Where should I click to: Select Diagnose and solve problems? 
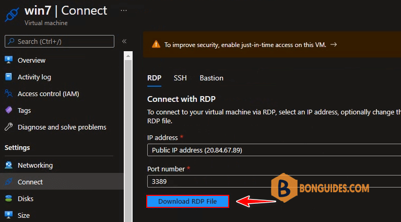coord(62,127)
